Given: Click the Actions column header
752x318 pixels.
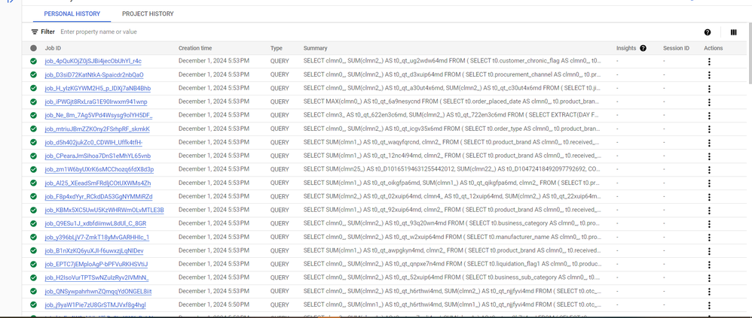Looking at the screenshot, I should [x=713, y=48].
